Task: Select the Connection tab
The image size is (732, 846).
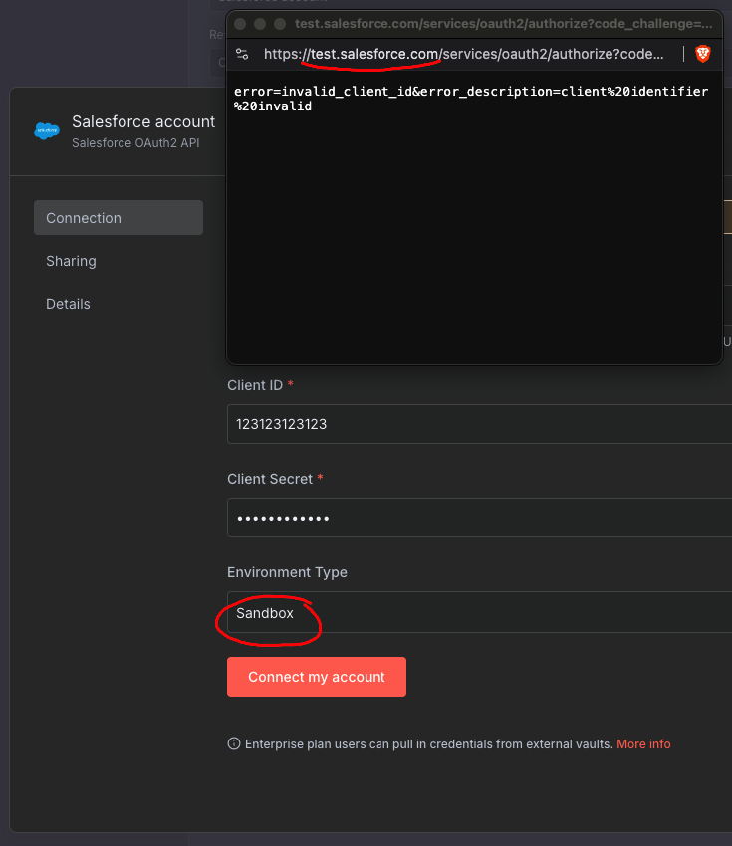Action: [119, 217]
